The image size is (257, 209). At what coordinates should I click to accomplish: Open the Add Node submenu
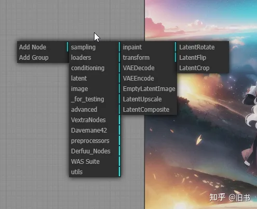(x=43, y=47)
